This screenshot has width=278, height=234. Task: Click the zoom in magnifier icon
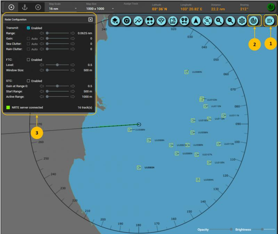point(219,21)
